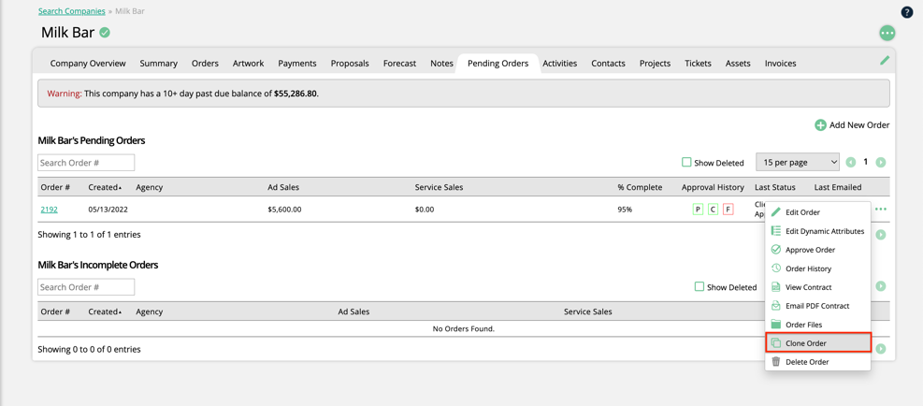The height and width of the screenshot is (406, 923).
Task: Switch to the Proposals tab
Action: click(350, 63)
